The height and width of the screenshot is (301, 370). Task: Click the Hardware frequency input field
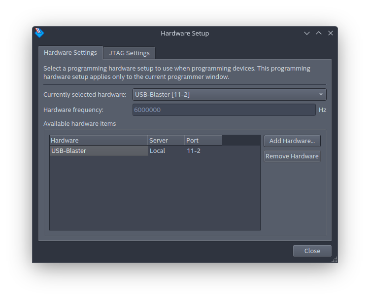tap(224, 110)
